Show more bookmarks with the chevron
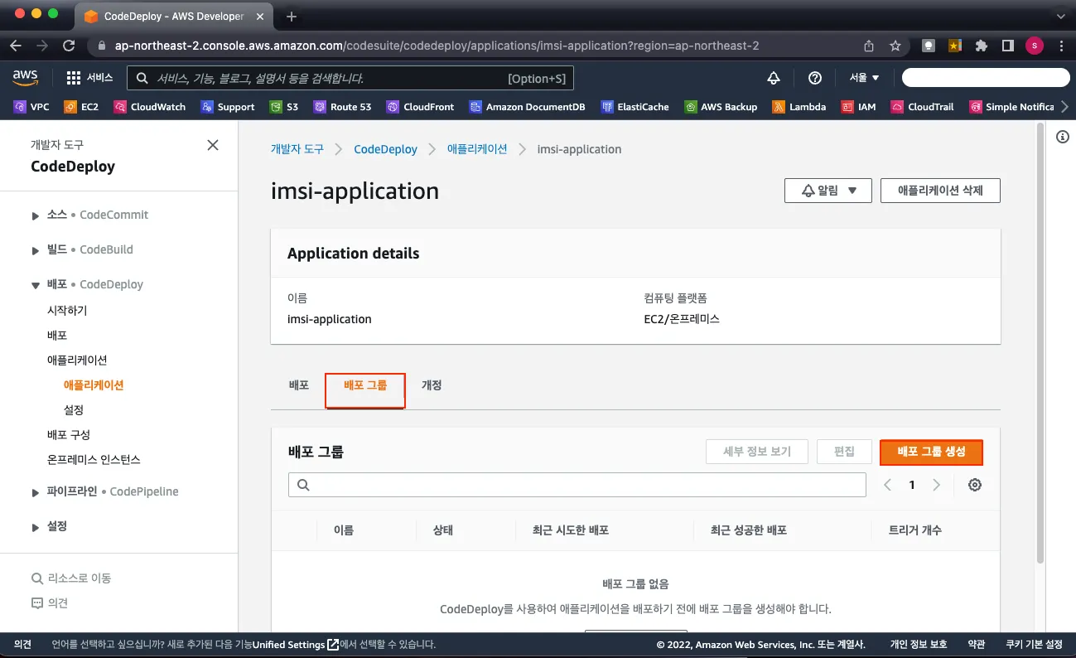The height and width of the screenshot is (658, 1076). point(1064,107)
